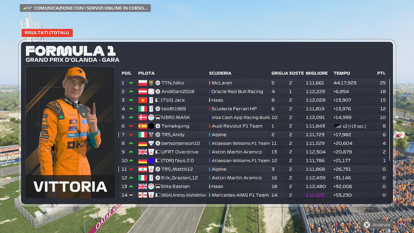Click the PC monitor icon beside Elite Eashan
Viewport: 414px width, 233px height.
[158, 186]
